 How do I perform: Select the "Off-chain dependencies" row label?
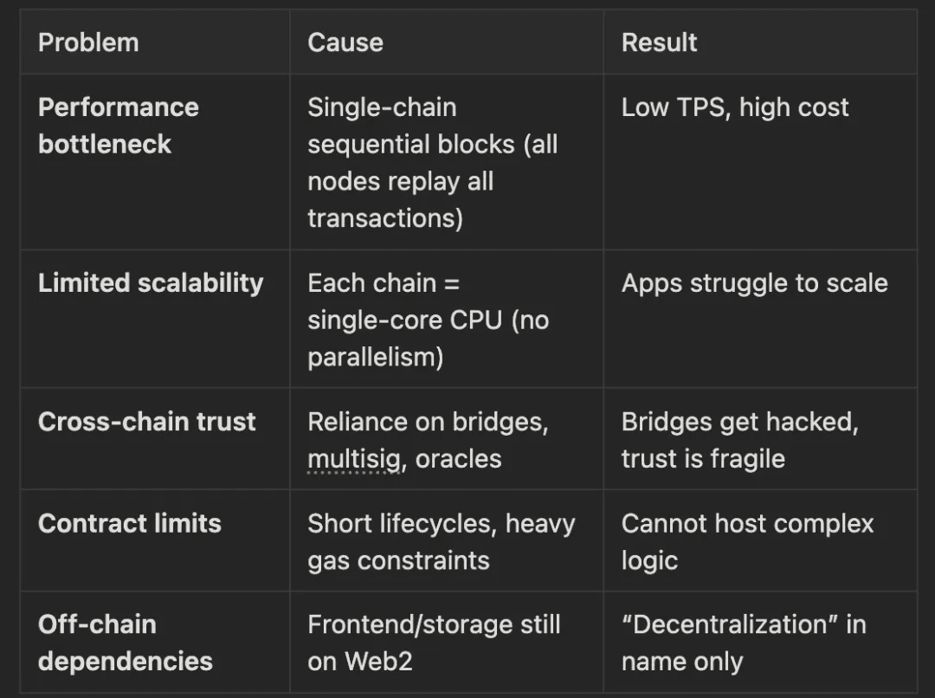[126, 643]
